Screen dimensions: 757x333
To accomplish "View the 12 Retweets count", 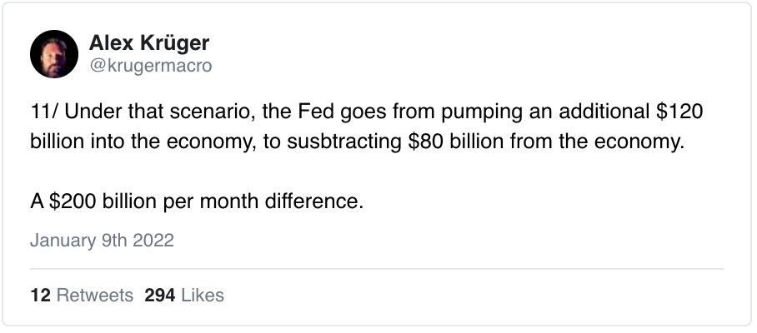I will coord(81,295).
